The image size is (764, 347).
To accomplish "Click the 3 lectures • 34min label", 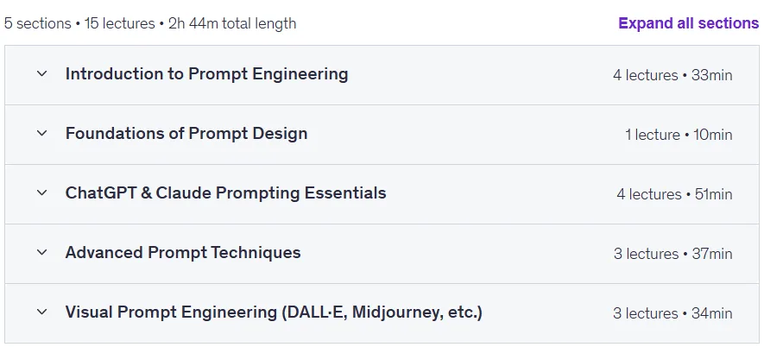I will click(x=672, y=312).
